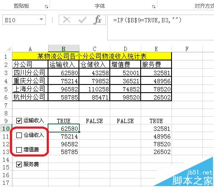Check the 增值费 checkbox

pyautogui.click(x=19, y=150)
